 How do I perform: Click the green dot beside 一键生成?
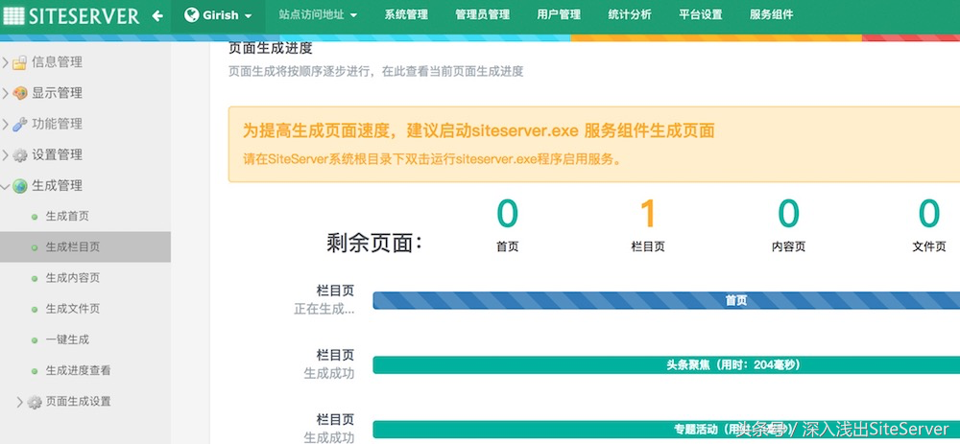pyautogui.click(x=35, y=340)
